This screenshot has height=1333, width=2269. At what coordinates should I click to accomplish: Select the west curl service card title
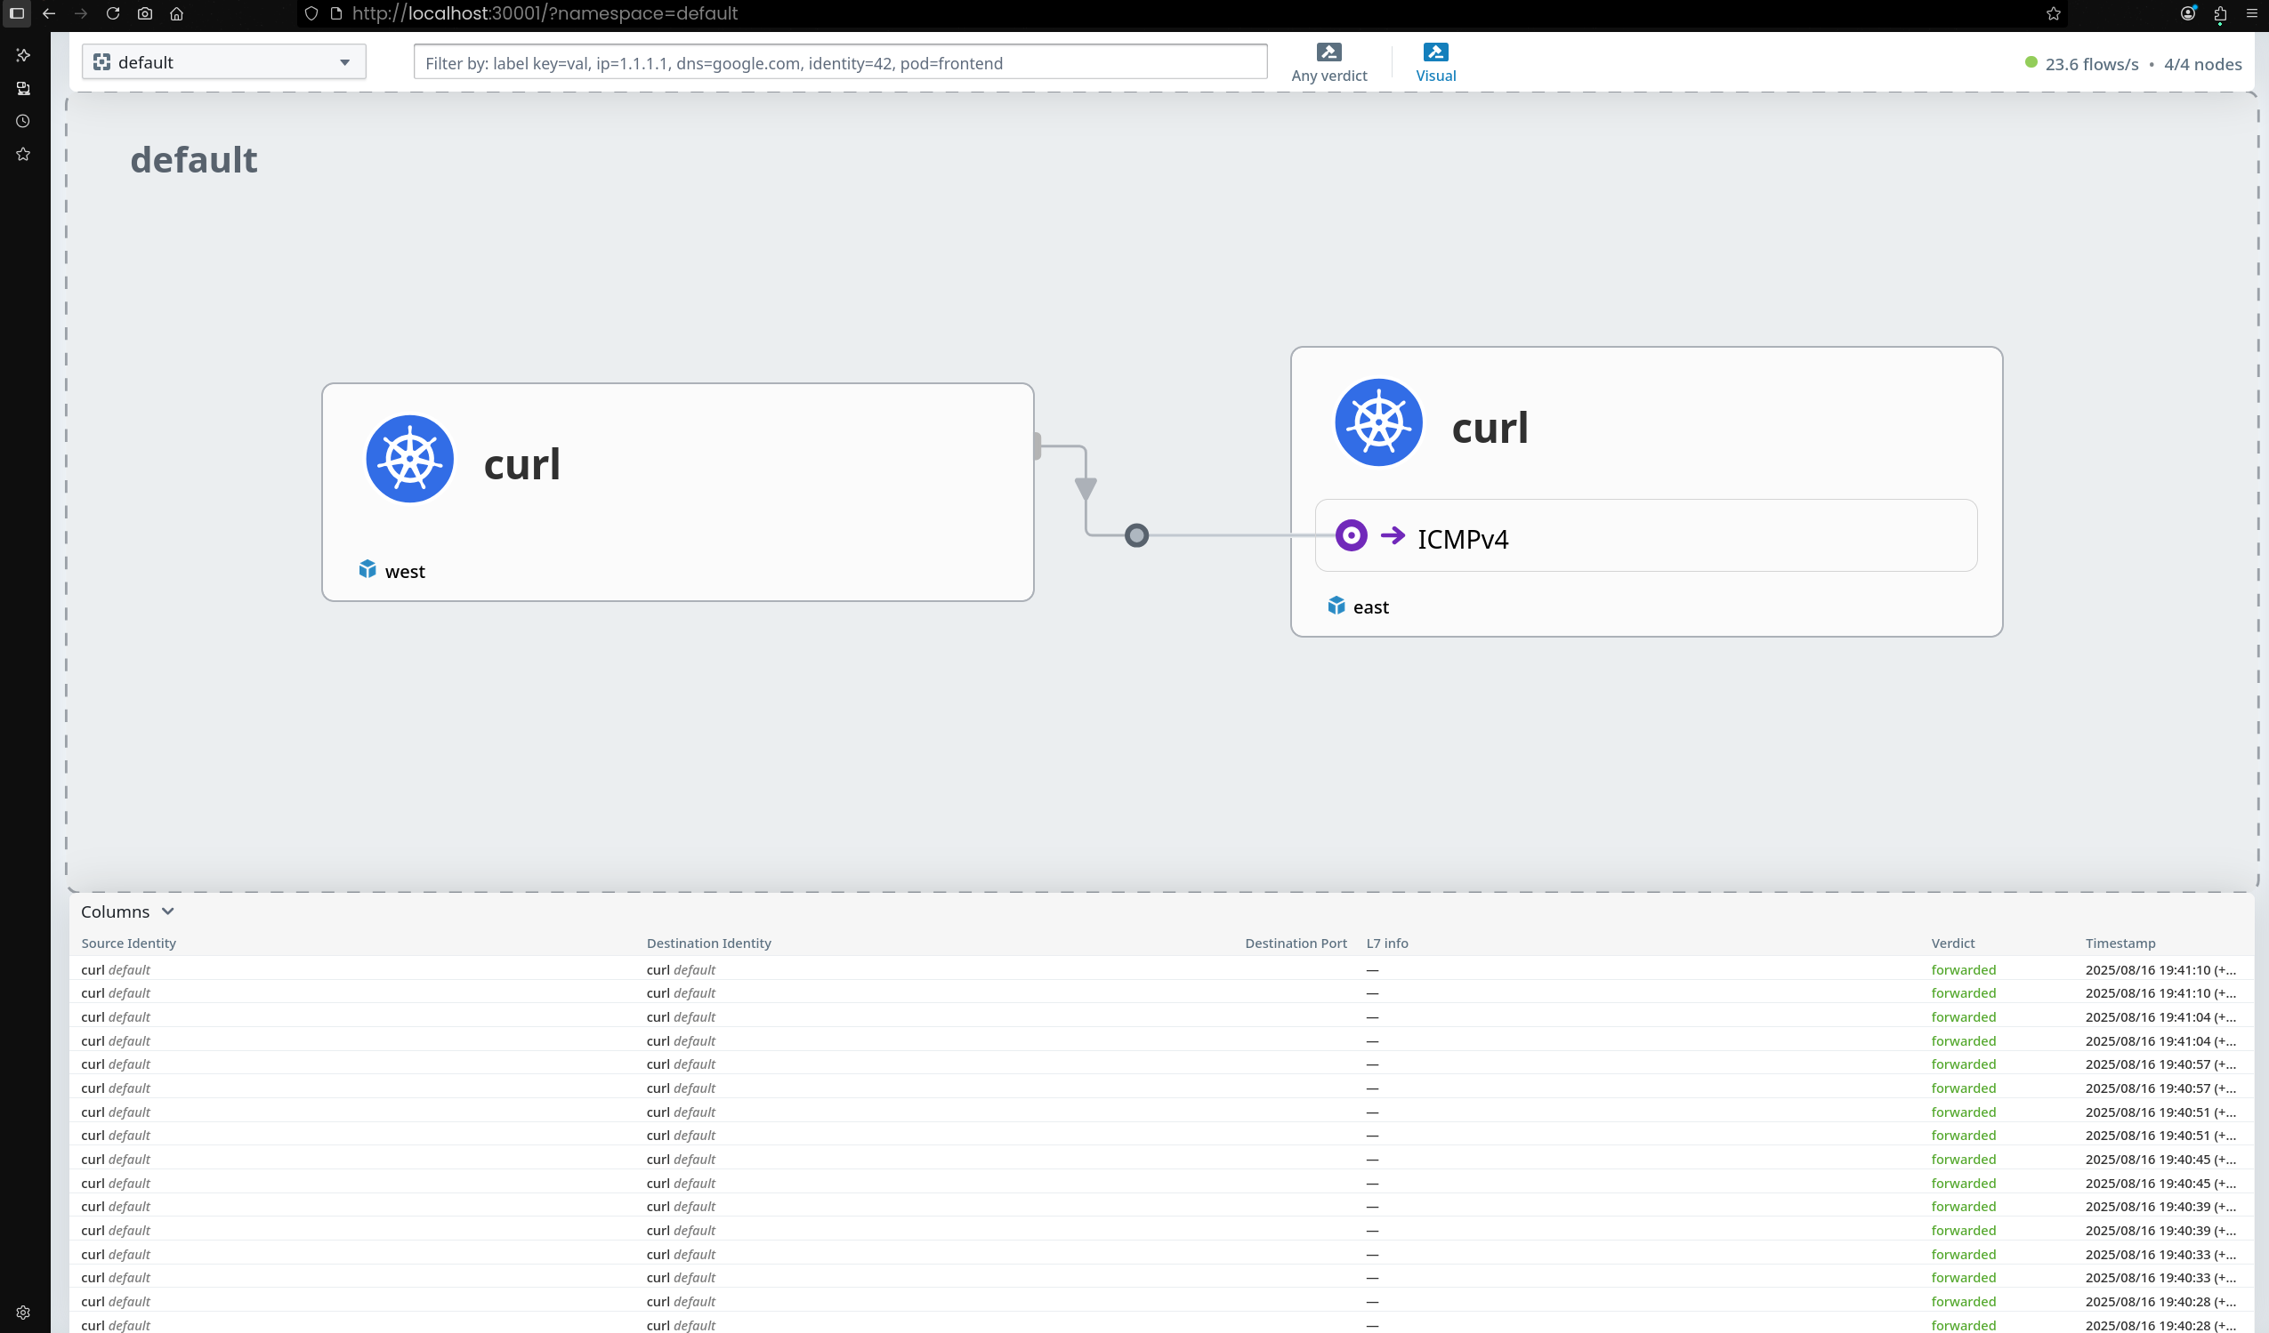click(x=521, y=464)
